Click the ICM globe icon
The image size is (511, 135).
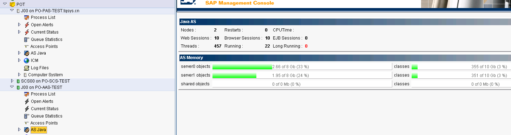[27, 61]
